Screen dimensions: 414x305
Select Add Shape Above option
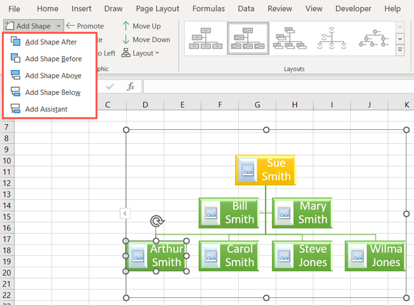[16, 76]
